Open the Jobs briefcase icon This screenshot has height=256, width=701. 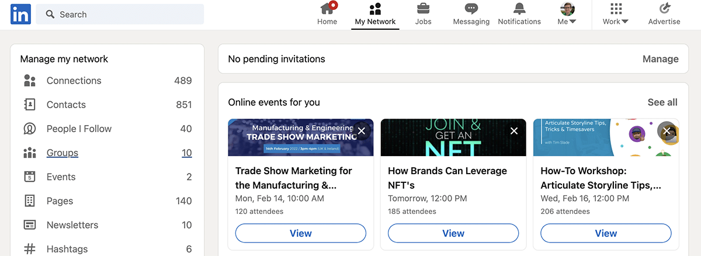pyautogui.click(x=423, y=9)
